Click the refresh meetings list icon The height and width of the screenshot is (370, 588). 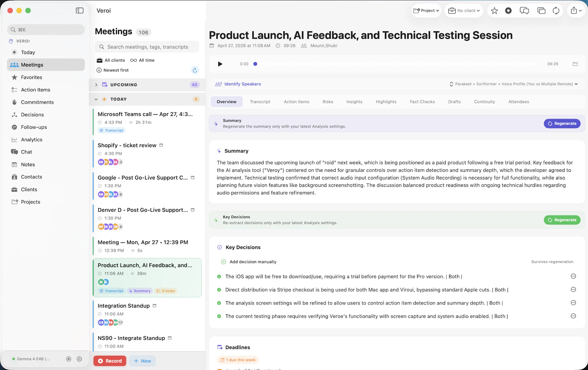[195, 70]
